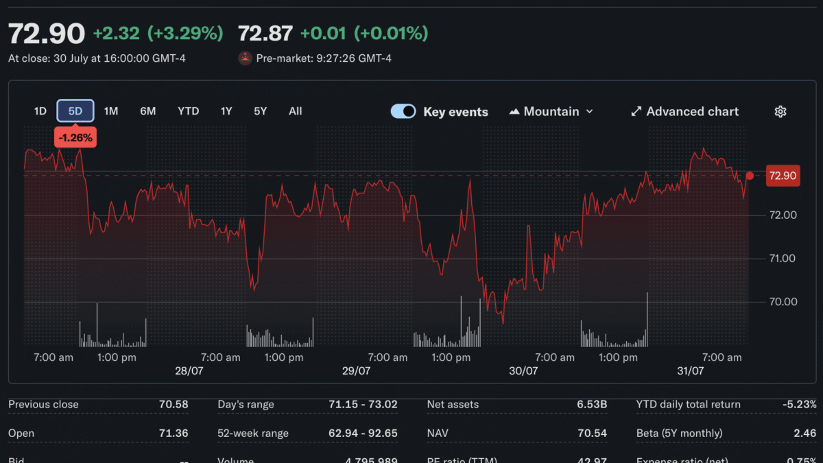Click the Previous close value 70.58
The image size is (823, 463).
click(x=174, y=405)
